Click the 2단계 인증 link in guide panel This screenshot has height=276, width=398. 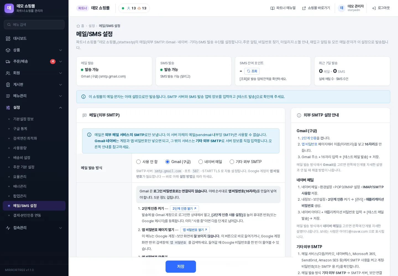tap(309, 138)
